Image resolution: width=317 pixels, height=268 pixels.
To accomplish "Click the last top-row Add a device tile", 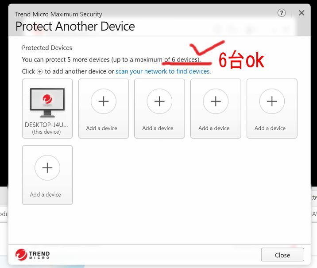I will tap(272, 109).
